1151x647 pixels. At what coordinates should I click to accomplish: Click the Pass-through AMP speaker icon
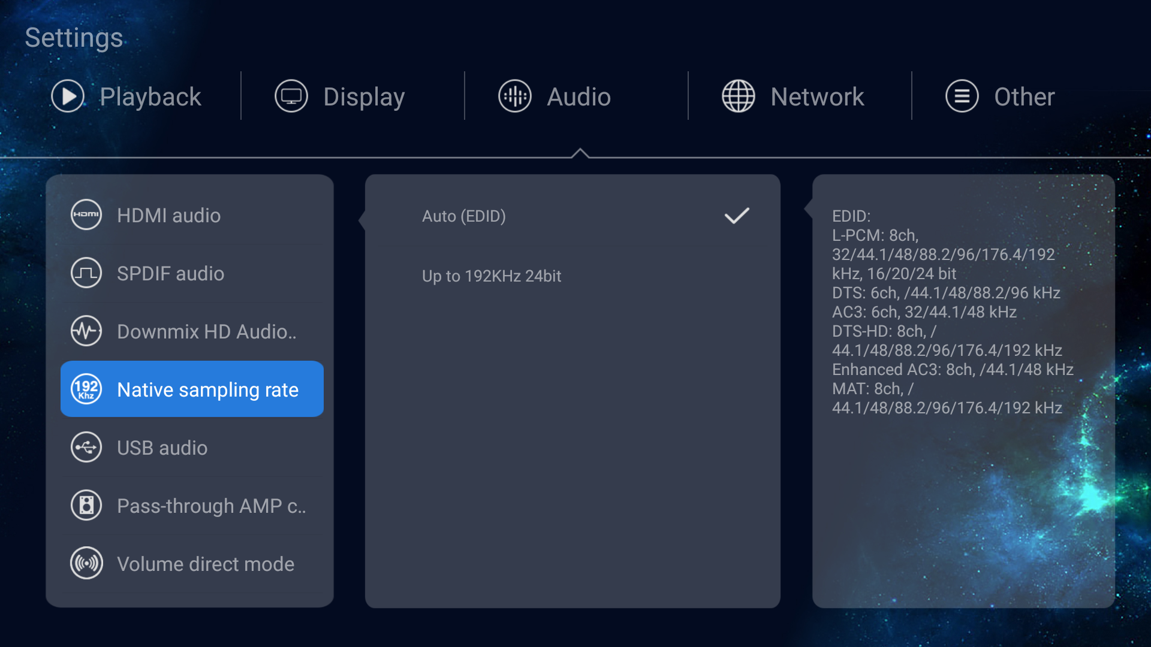tap(86, 506)
